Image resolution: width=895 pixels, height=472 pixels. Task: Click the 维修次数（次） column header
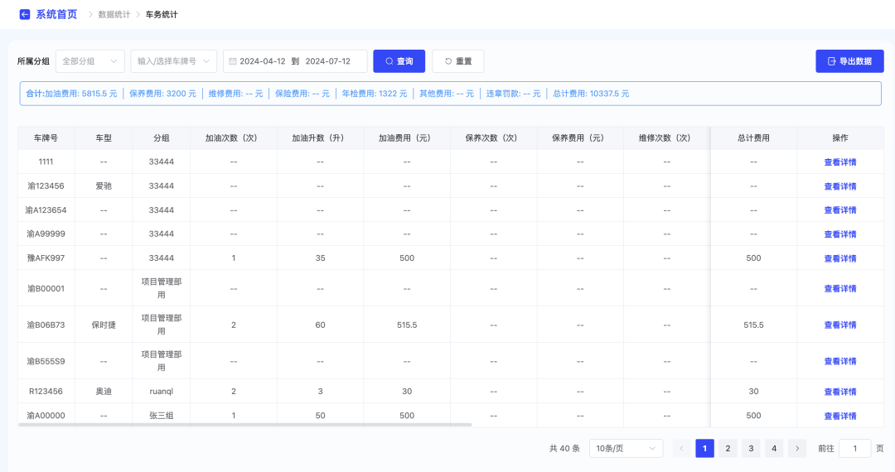[666, 138]
